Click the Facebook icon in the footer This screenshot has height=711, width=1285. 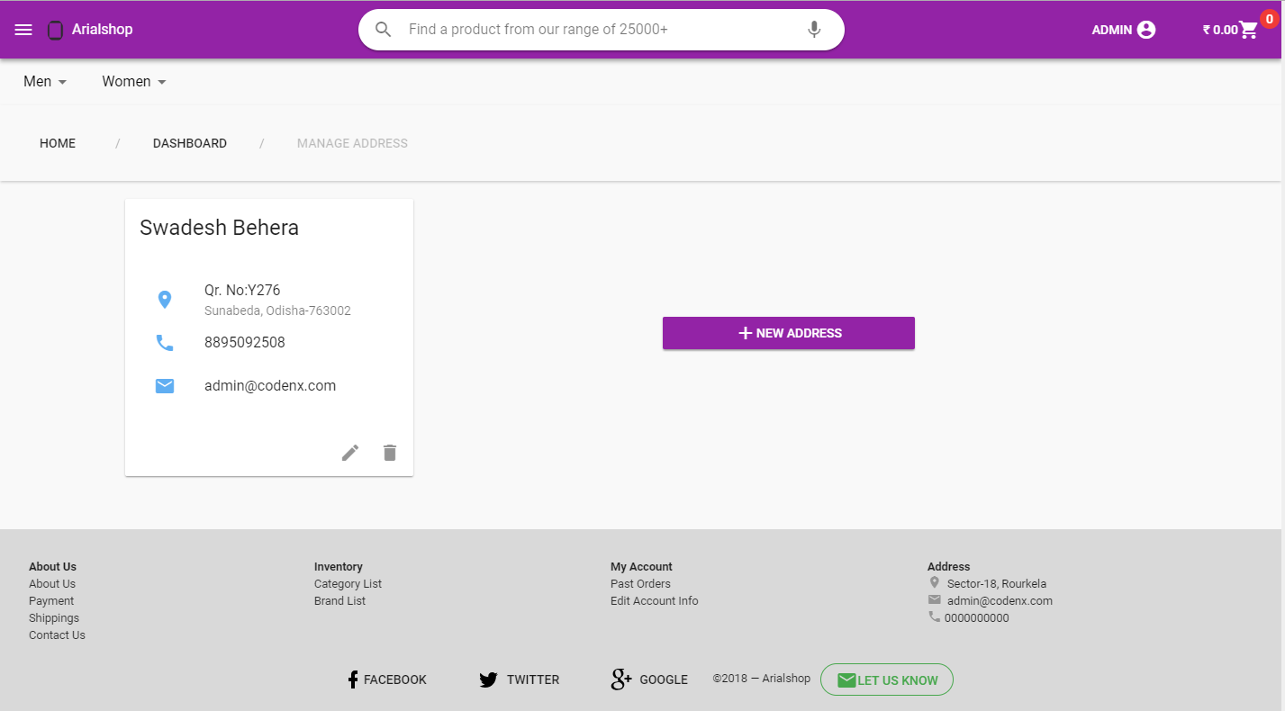(352, 679)
